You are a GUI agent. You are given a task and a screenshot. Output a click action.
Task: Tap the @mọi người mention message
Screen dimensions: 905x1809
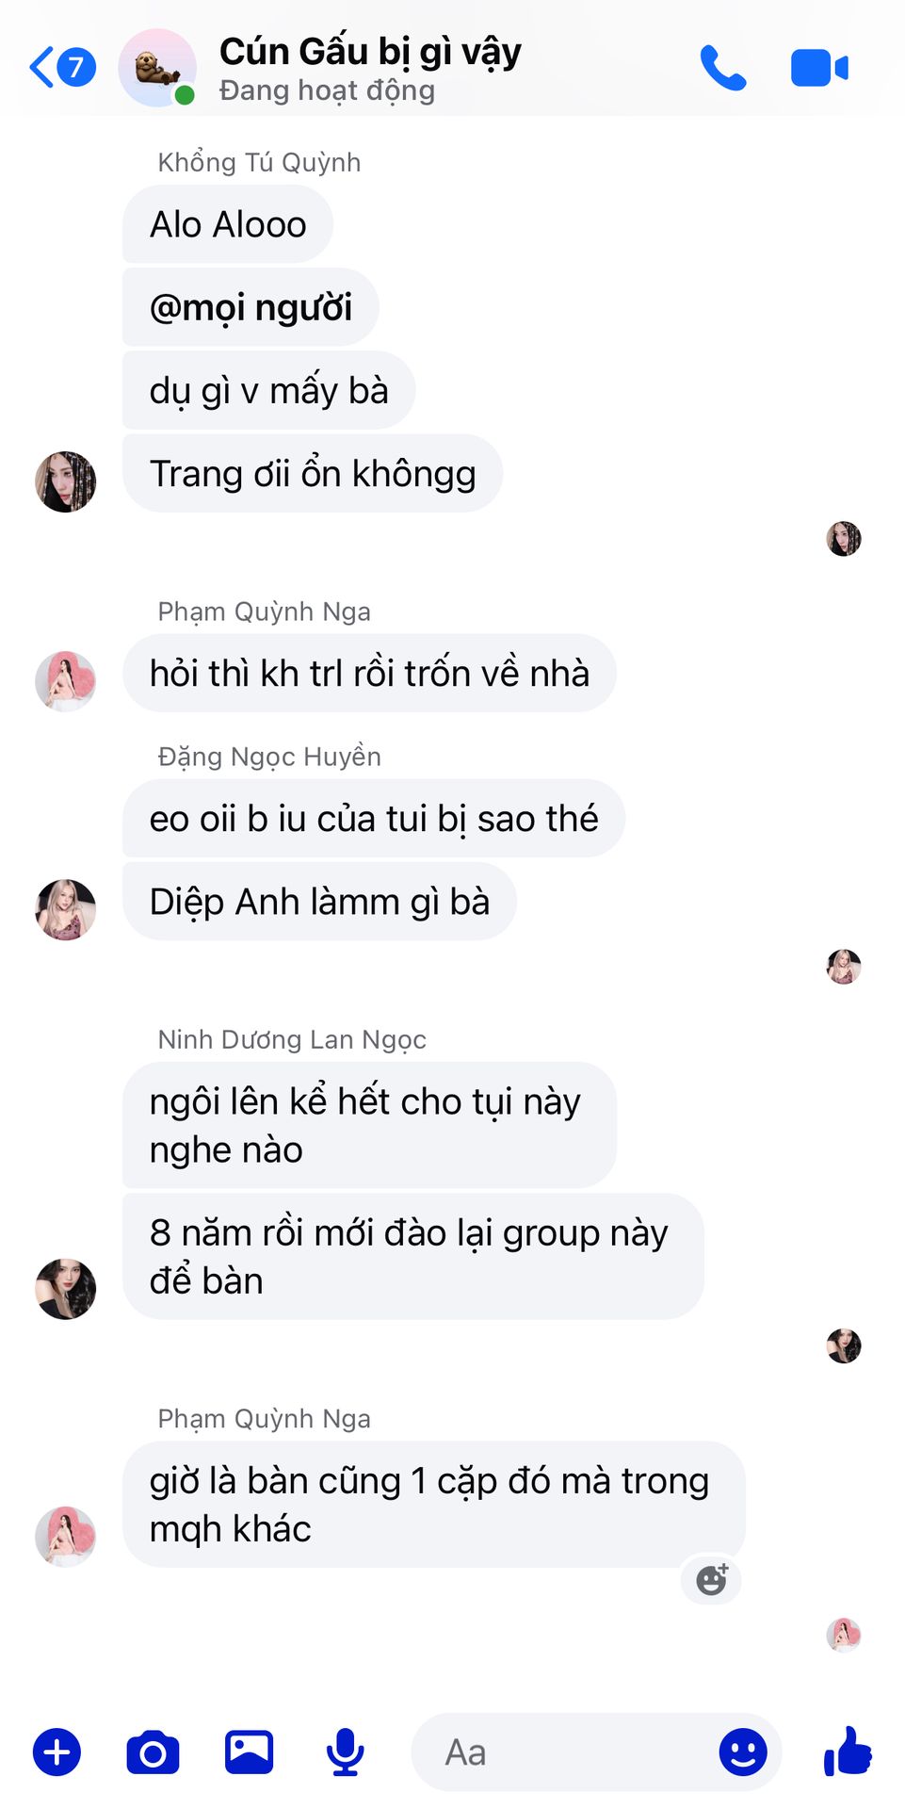coord(250,307)
